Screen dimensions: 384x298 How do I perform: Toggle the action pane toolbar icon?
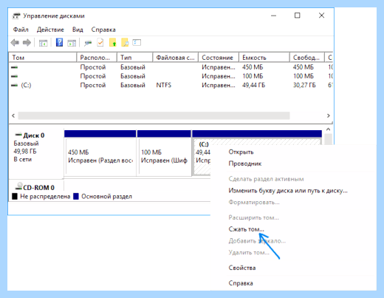[72, 43]
